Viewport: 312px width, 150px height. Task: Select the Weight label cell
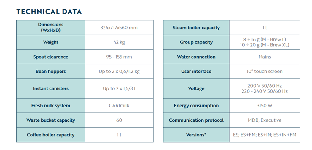51,42
